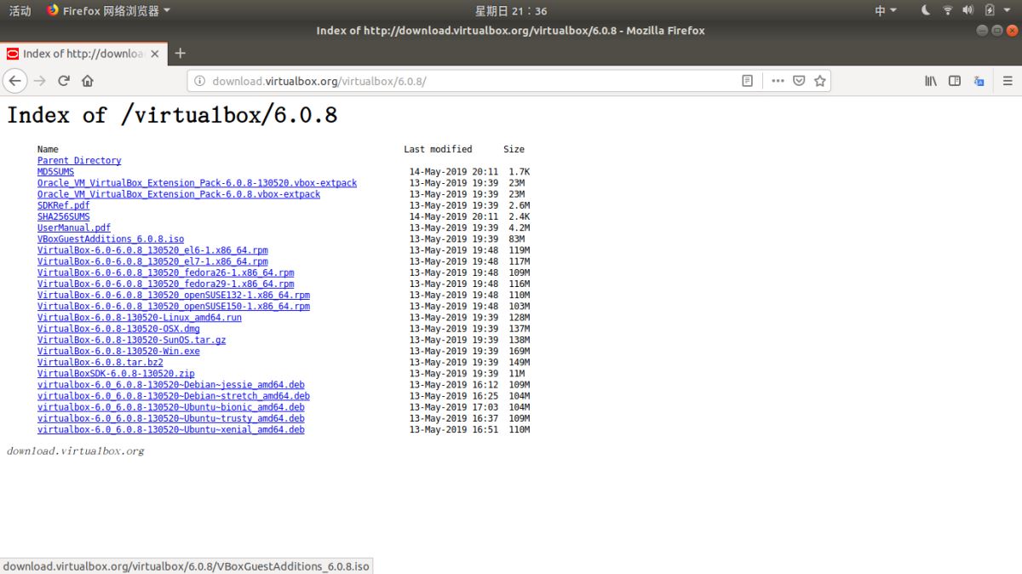
Task: Focus the address bar URL field
Action: (x=468, y=81)
